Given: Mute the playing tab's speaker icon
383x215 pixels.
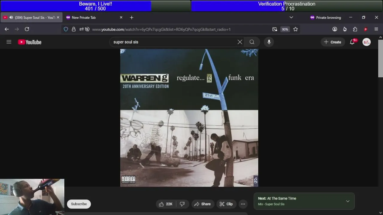Looking at the screenshot, I should click(x=11, y=18).
